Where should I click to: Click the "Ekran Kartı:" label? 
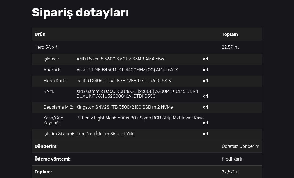[x=55, y=81]
